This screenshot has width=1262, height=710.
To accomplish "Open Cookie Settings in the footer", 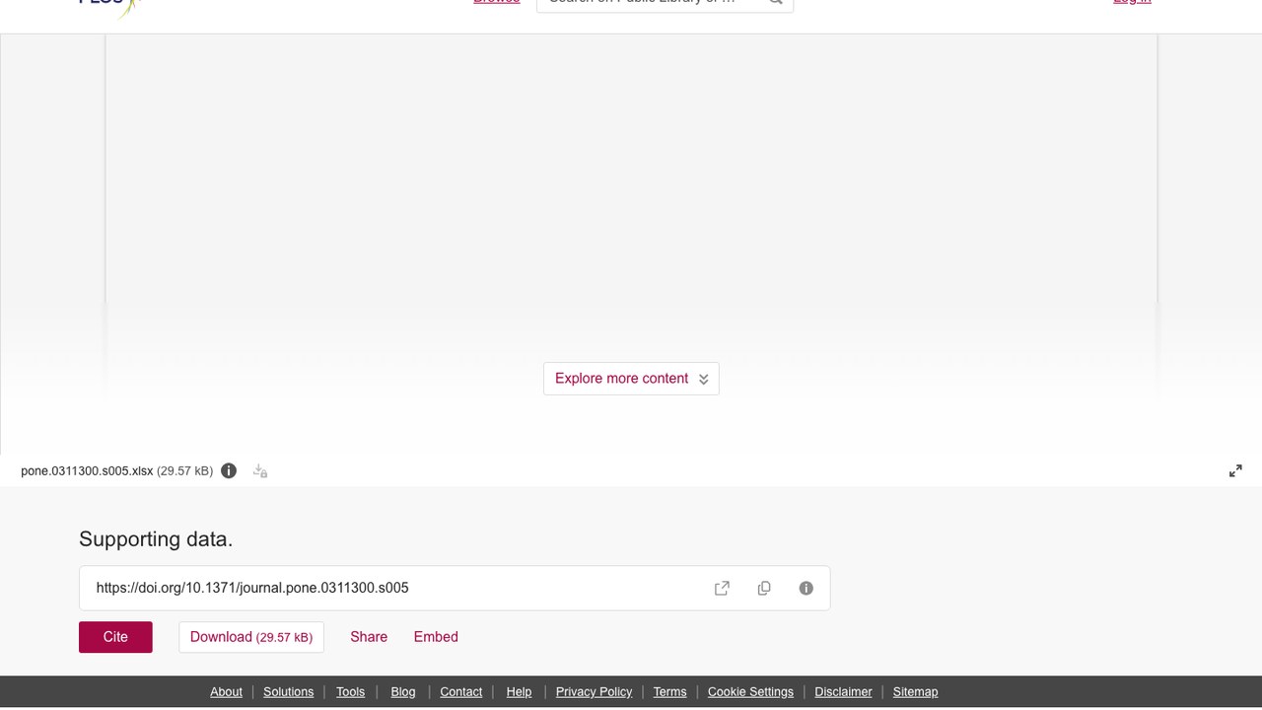I will (x=750, y=692).
